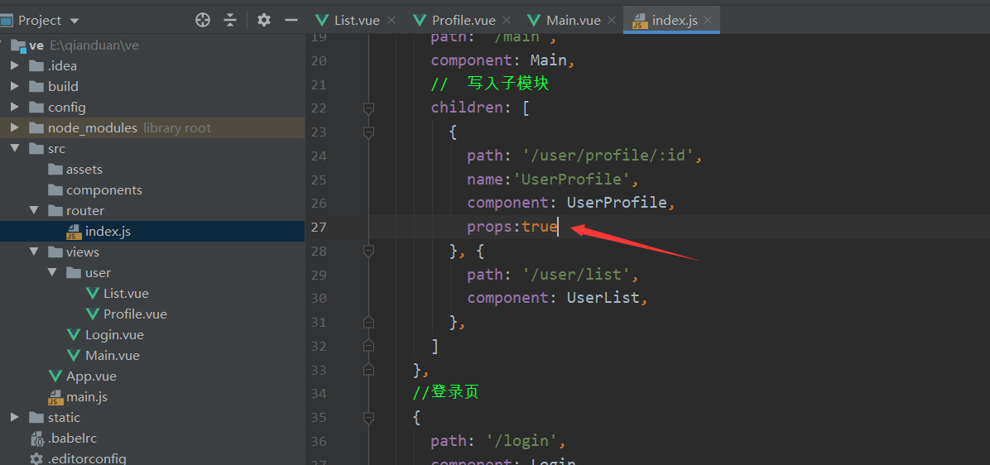Collapse the router folder arrow

33,211
